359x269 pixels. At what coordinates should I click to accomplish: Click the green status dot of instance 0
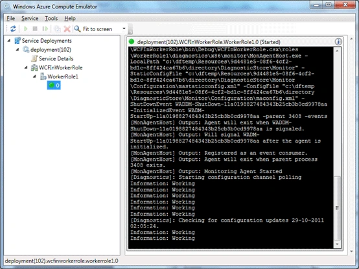point(51,86)
